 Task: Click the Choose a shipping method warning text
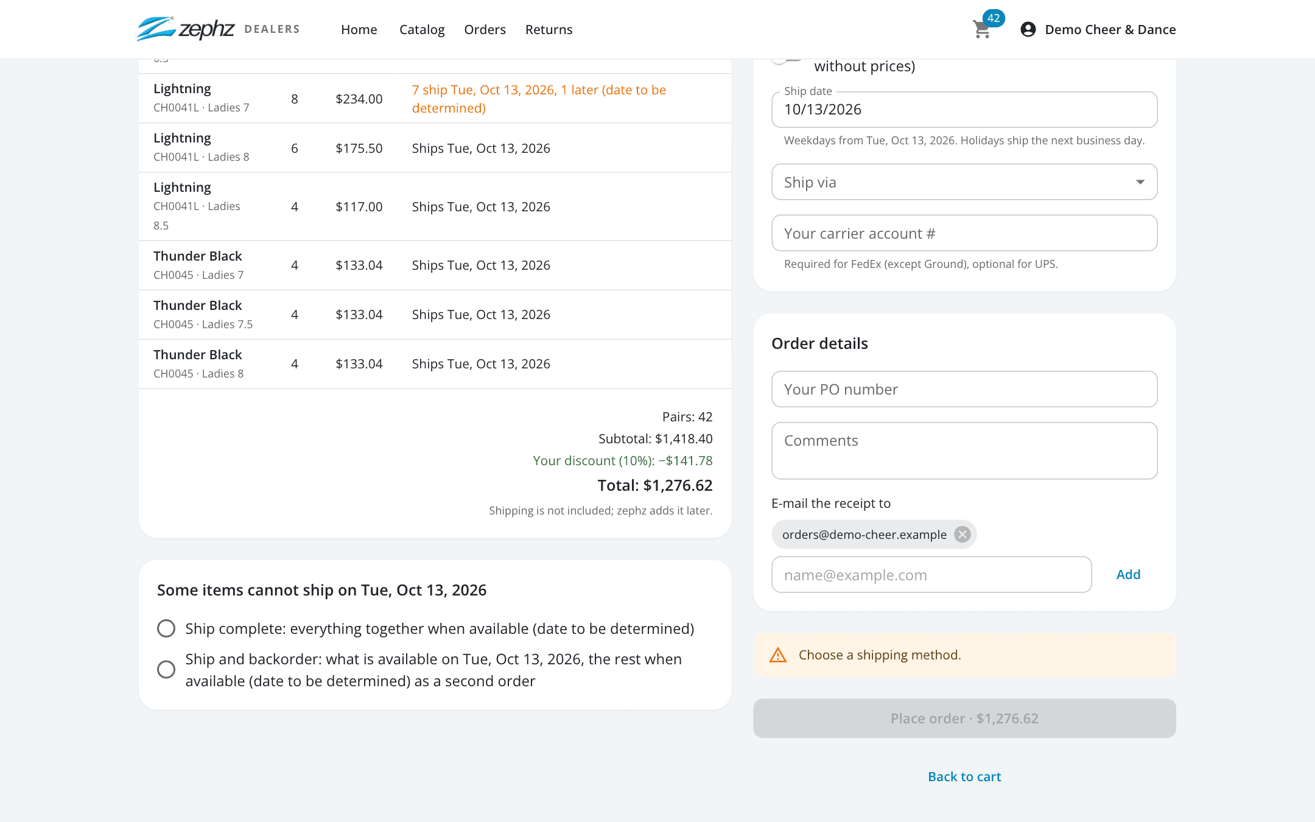[x=880, y=655]
